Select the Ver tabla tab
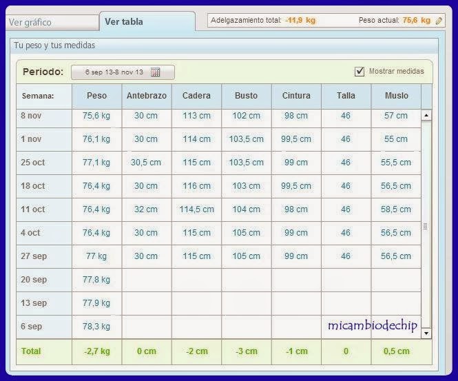458x381 pixels. [x=147, y=21]
